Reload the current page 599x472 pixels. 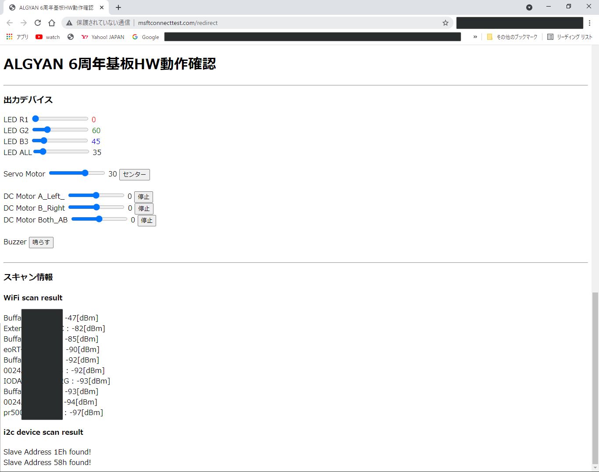point(38,23)
